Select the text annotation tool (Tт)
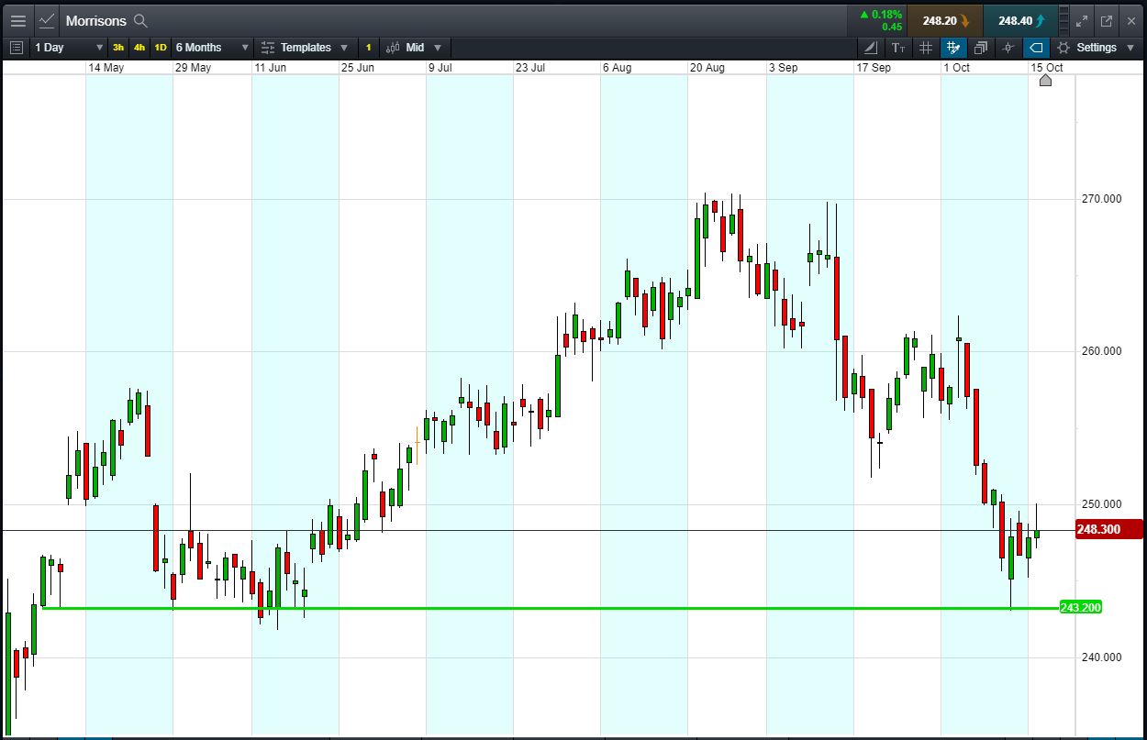The width and height of the screenshot is (1147, 740). [x=898, y=48]
